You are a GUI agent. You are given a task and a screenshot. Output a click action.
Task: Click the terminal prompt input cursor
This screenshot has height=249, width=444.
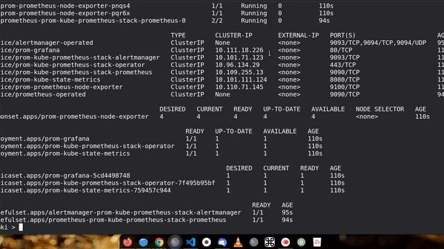pos(21,228)
